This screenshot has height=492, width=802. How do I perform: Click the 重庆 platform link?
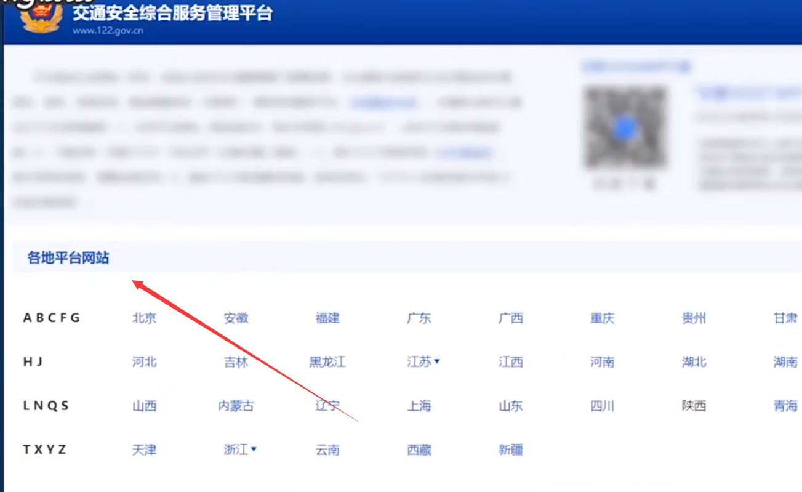click(x=601, y=318)
